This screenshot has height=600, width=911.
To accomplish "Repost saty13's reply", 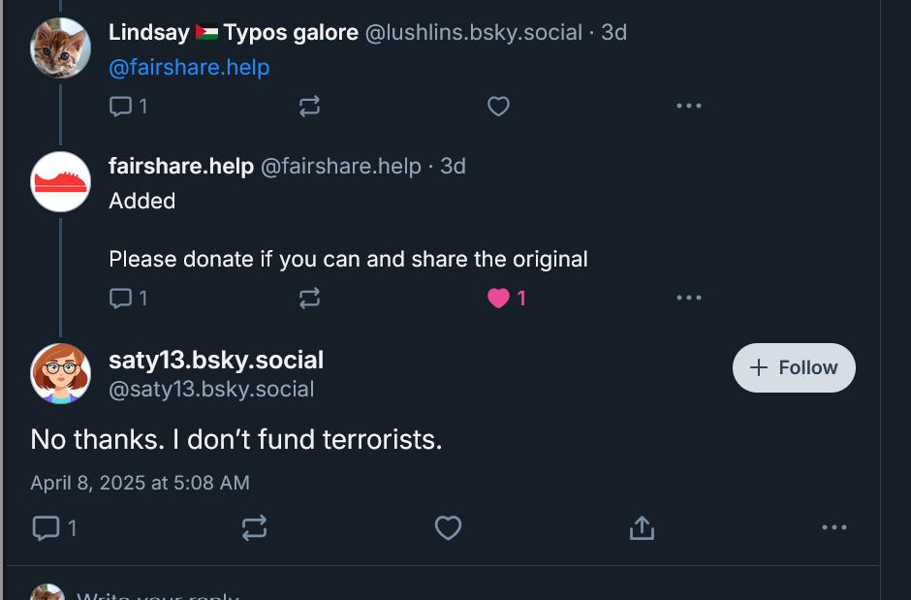I will pyautogui.click(x=254, y=528).
